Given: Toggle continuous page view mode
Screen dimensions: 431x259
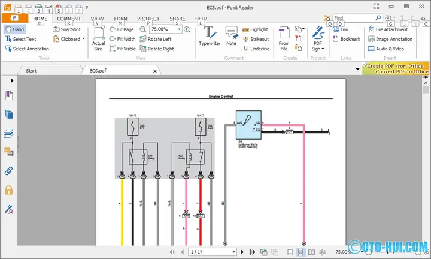Looking at the screenshot, I should coord(300,252).
